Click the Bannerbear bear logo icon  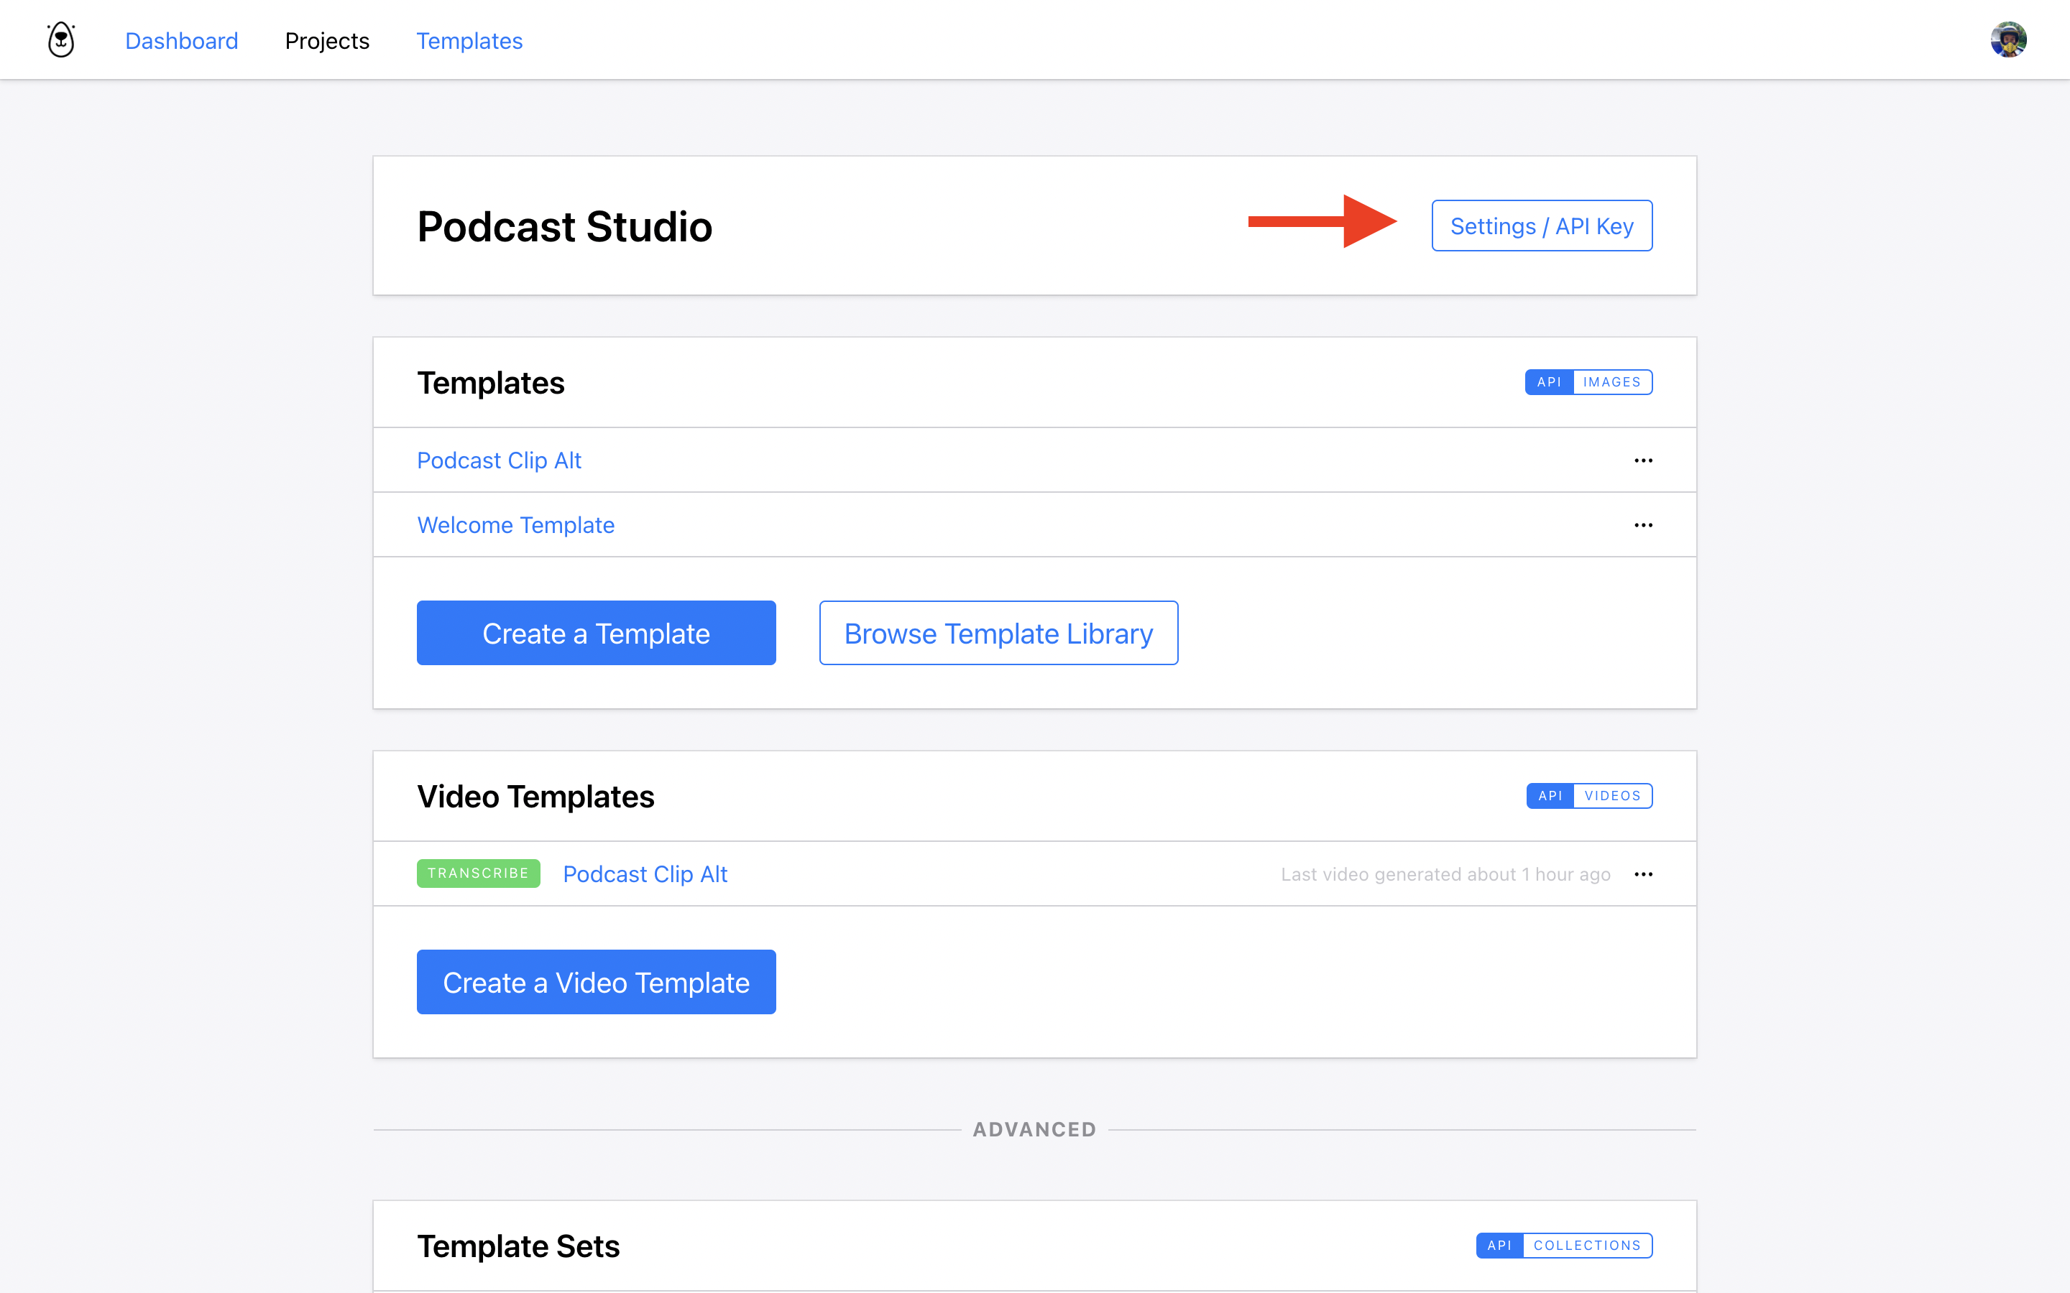[x=60, y=40]
